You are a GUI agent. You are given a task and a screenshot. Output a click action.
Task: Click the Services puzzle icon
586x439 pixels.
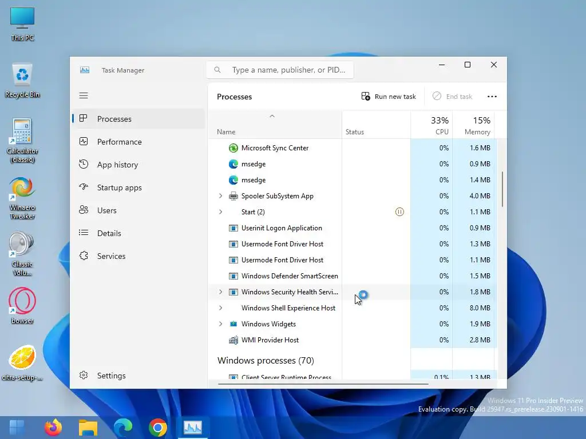(84, 256)
